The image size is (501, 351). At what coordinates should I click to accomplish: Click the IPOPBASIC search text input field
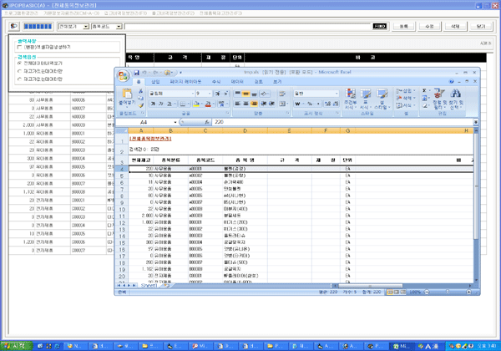point(248,26)
